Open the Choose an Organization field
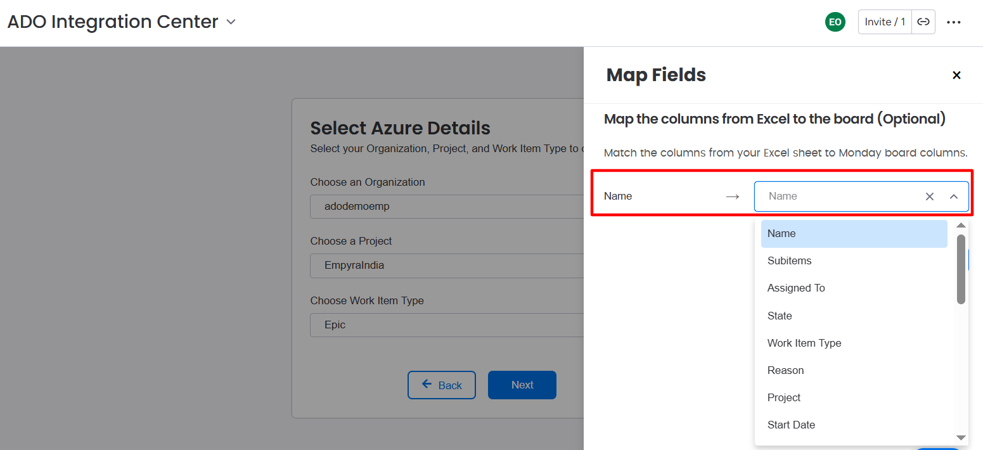The image size is (983, 450). coord(447,207)
